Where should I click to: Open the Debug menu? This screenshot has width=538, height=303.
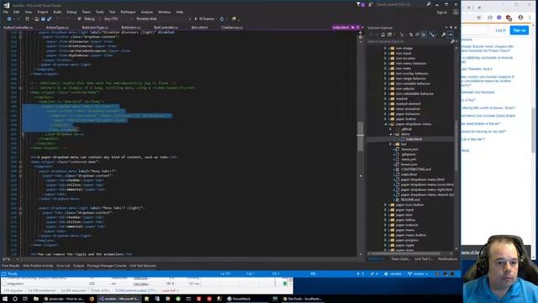[x=71, y=12]
